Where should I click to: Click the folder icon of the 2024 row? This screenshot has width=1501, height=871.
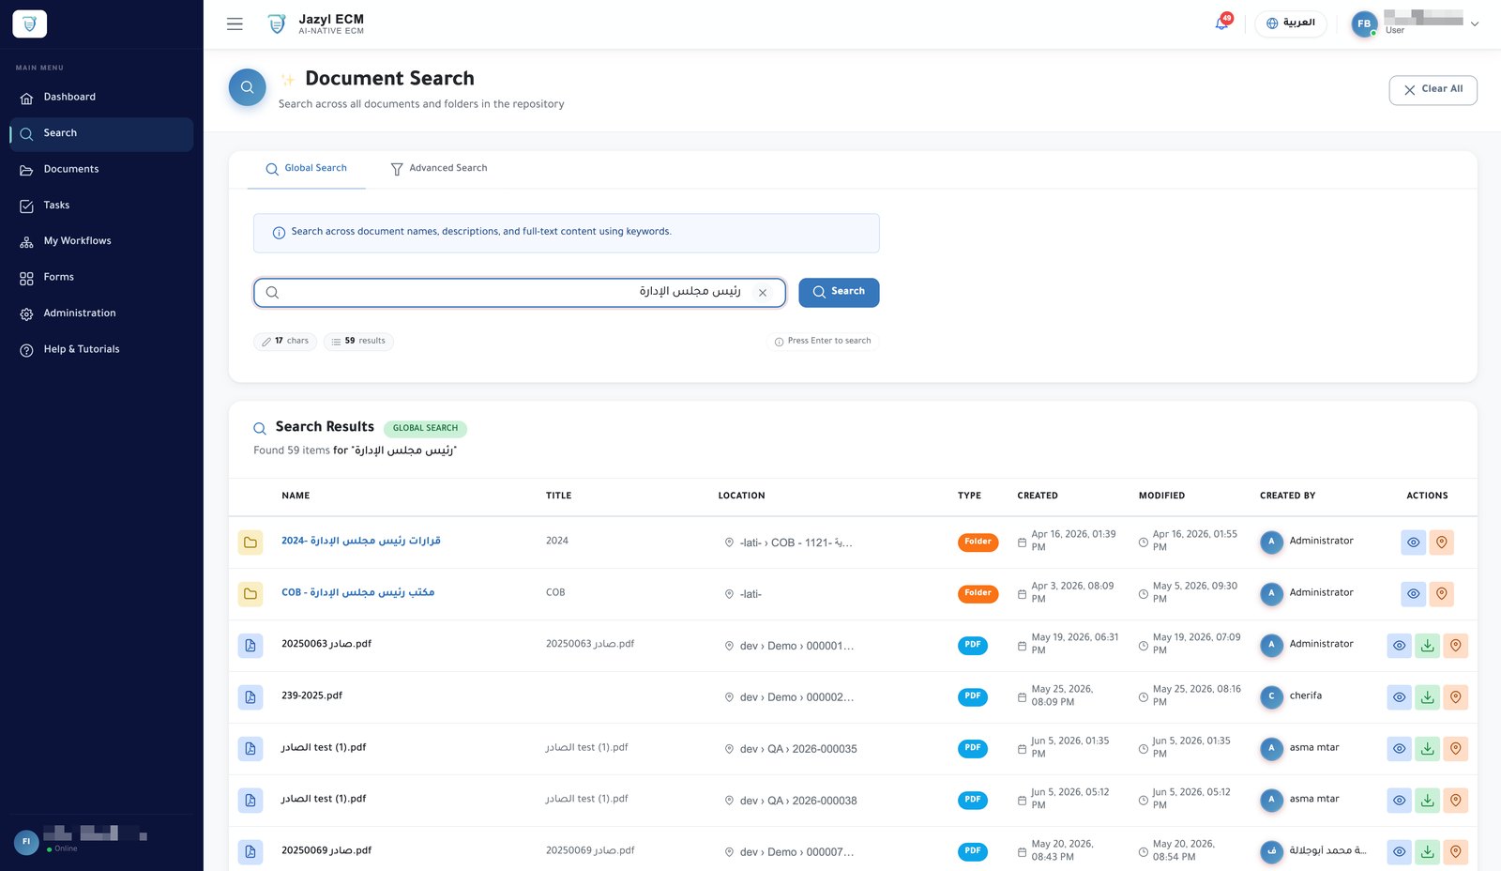tap(250, 542)
